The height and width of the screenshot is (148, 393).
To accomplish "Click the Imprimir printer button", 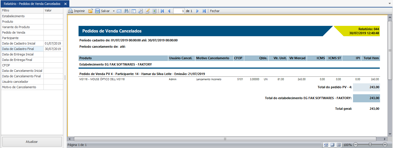I will (x=77, y=11).
